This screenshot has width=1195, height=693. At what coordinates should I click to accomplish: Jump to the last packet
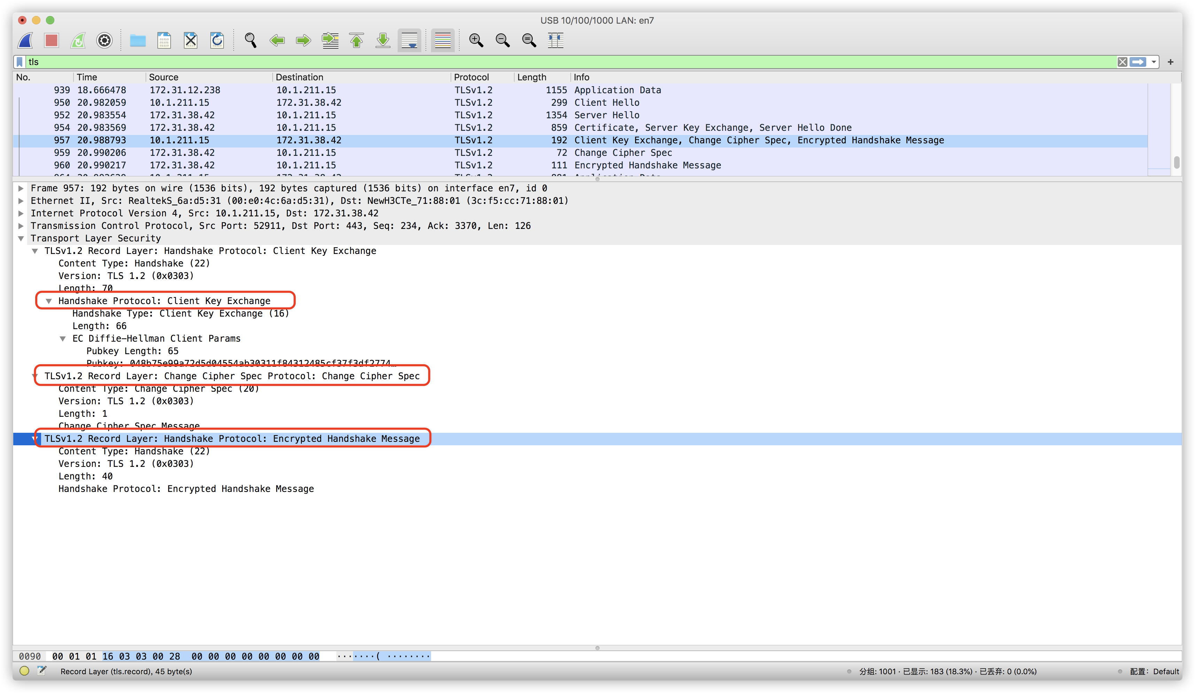pyautogui.click(x=382, y=40)
